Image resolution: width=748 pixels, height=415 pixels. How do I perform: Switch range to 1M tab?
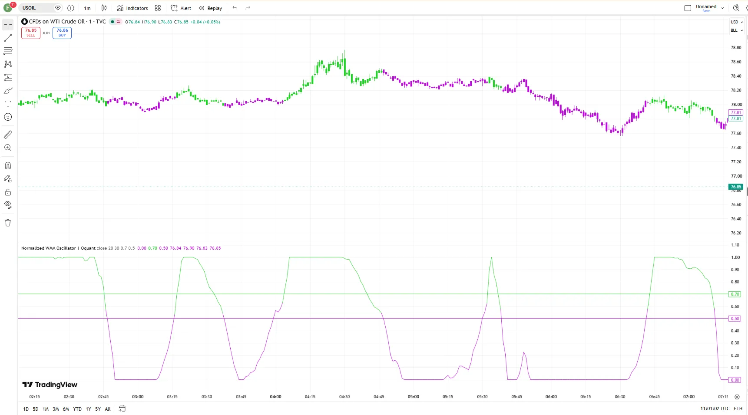(x=46, y=409)
